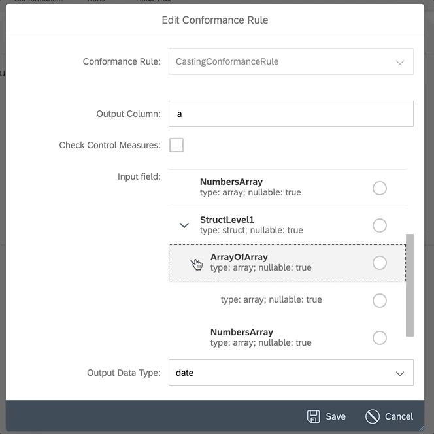Select the unnamed array child radio button
Viewport: 434px width, 434px height.
[x=380, y=300]
